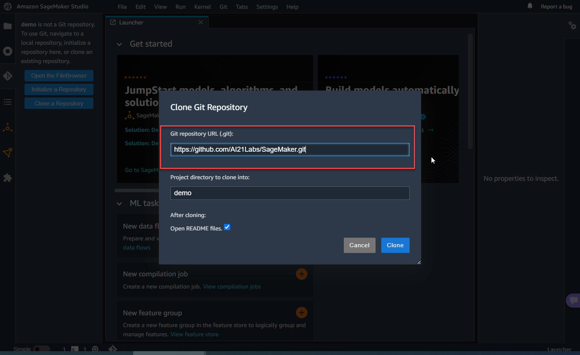Open the Edit menu

click(141, 7)
